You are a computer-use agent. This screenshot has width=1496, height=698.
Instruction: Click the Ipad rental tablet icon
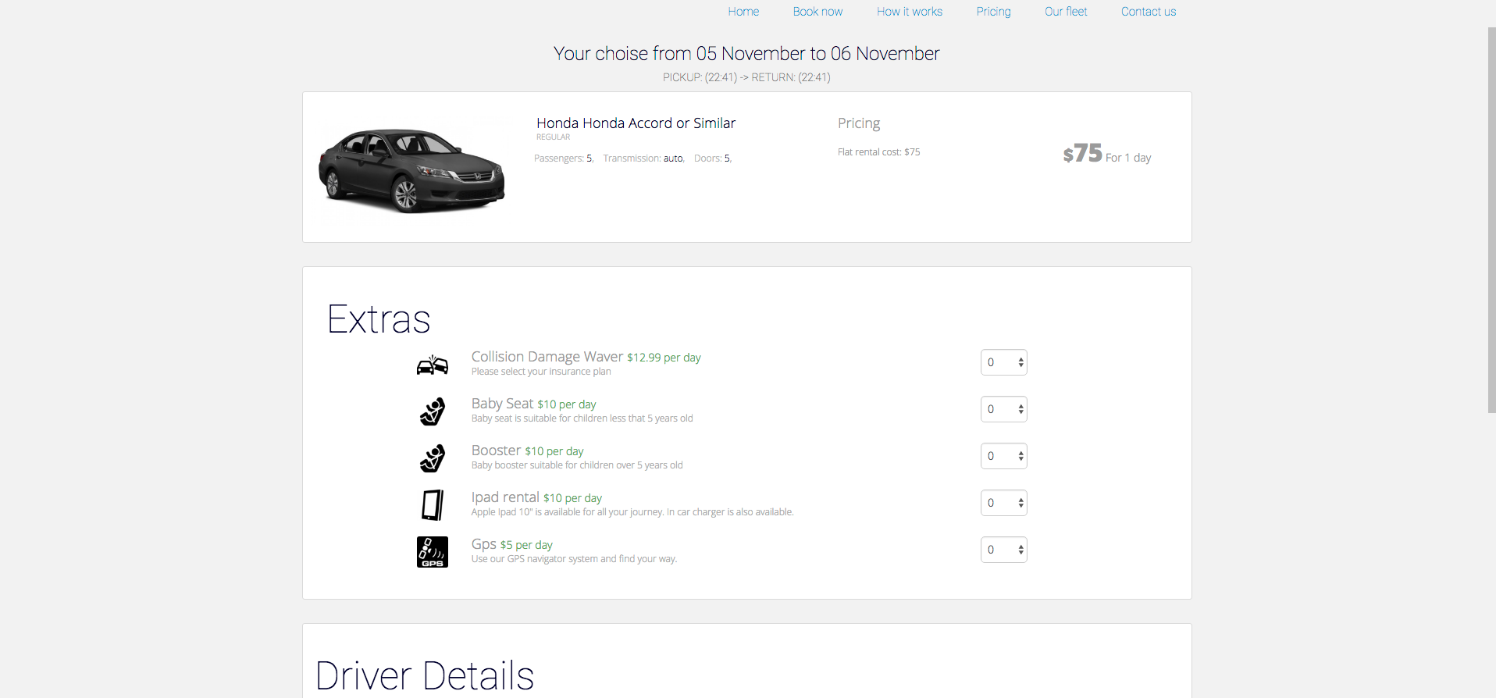(x=433, y=505)
